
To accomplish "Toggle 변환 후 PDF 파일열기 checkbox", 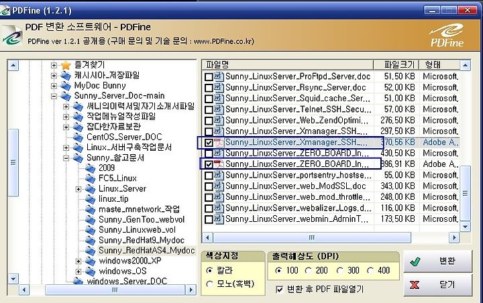I will [x=279, y=290].
